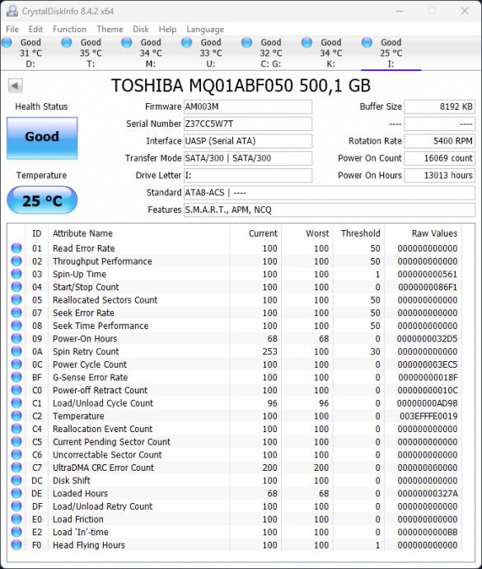The width and height of the screenshot is (482, 569).
Task: Click the previous disk arrow icon
Action: coord(15,86)
